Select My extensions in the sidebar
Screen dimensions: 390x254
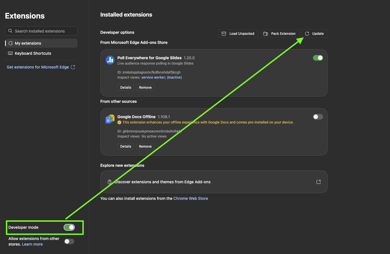pos(41,43)
